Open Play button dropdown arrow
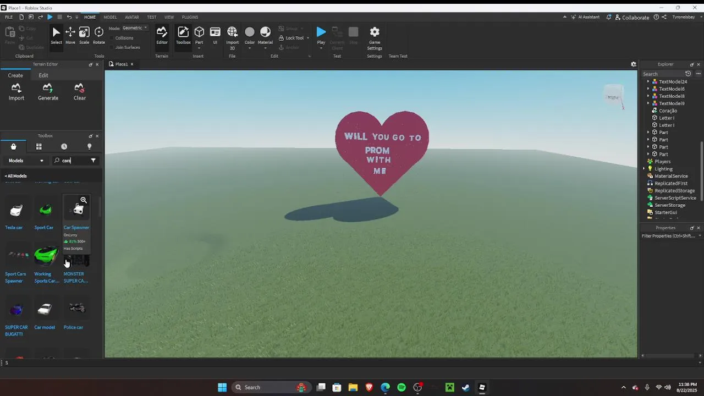This screenshot has width=704, height=396. [x=321, y=48]
